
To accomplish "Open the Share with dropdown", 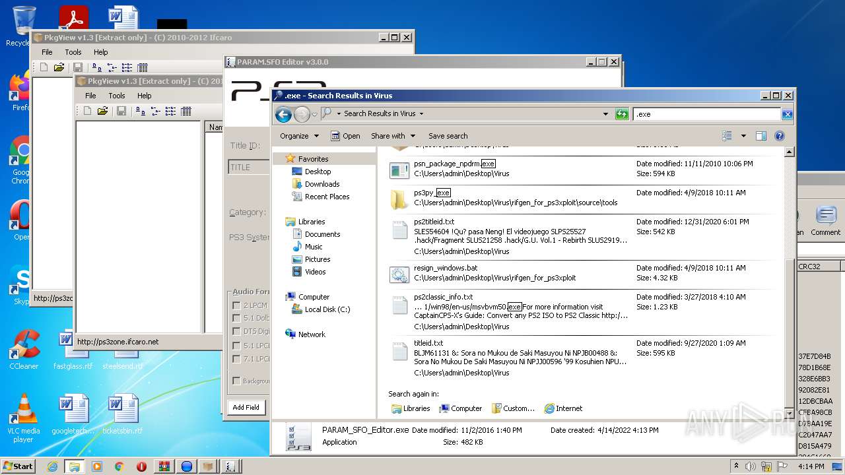I will tap(393, 136).
